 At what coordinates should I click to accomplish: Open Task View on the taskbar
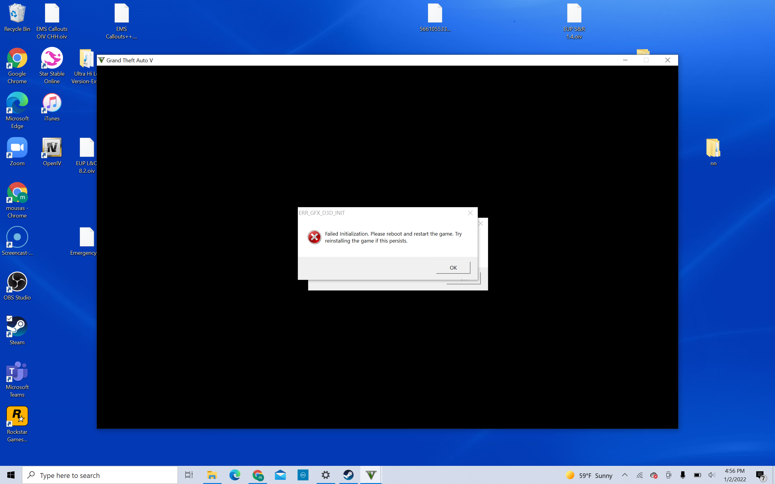tap(189, 475)
